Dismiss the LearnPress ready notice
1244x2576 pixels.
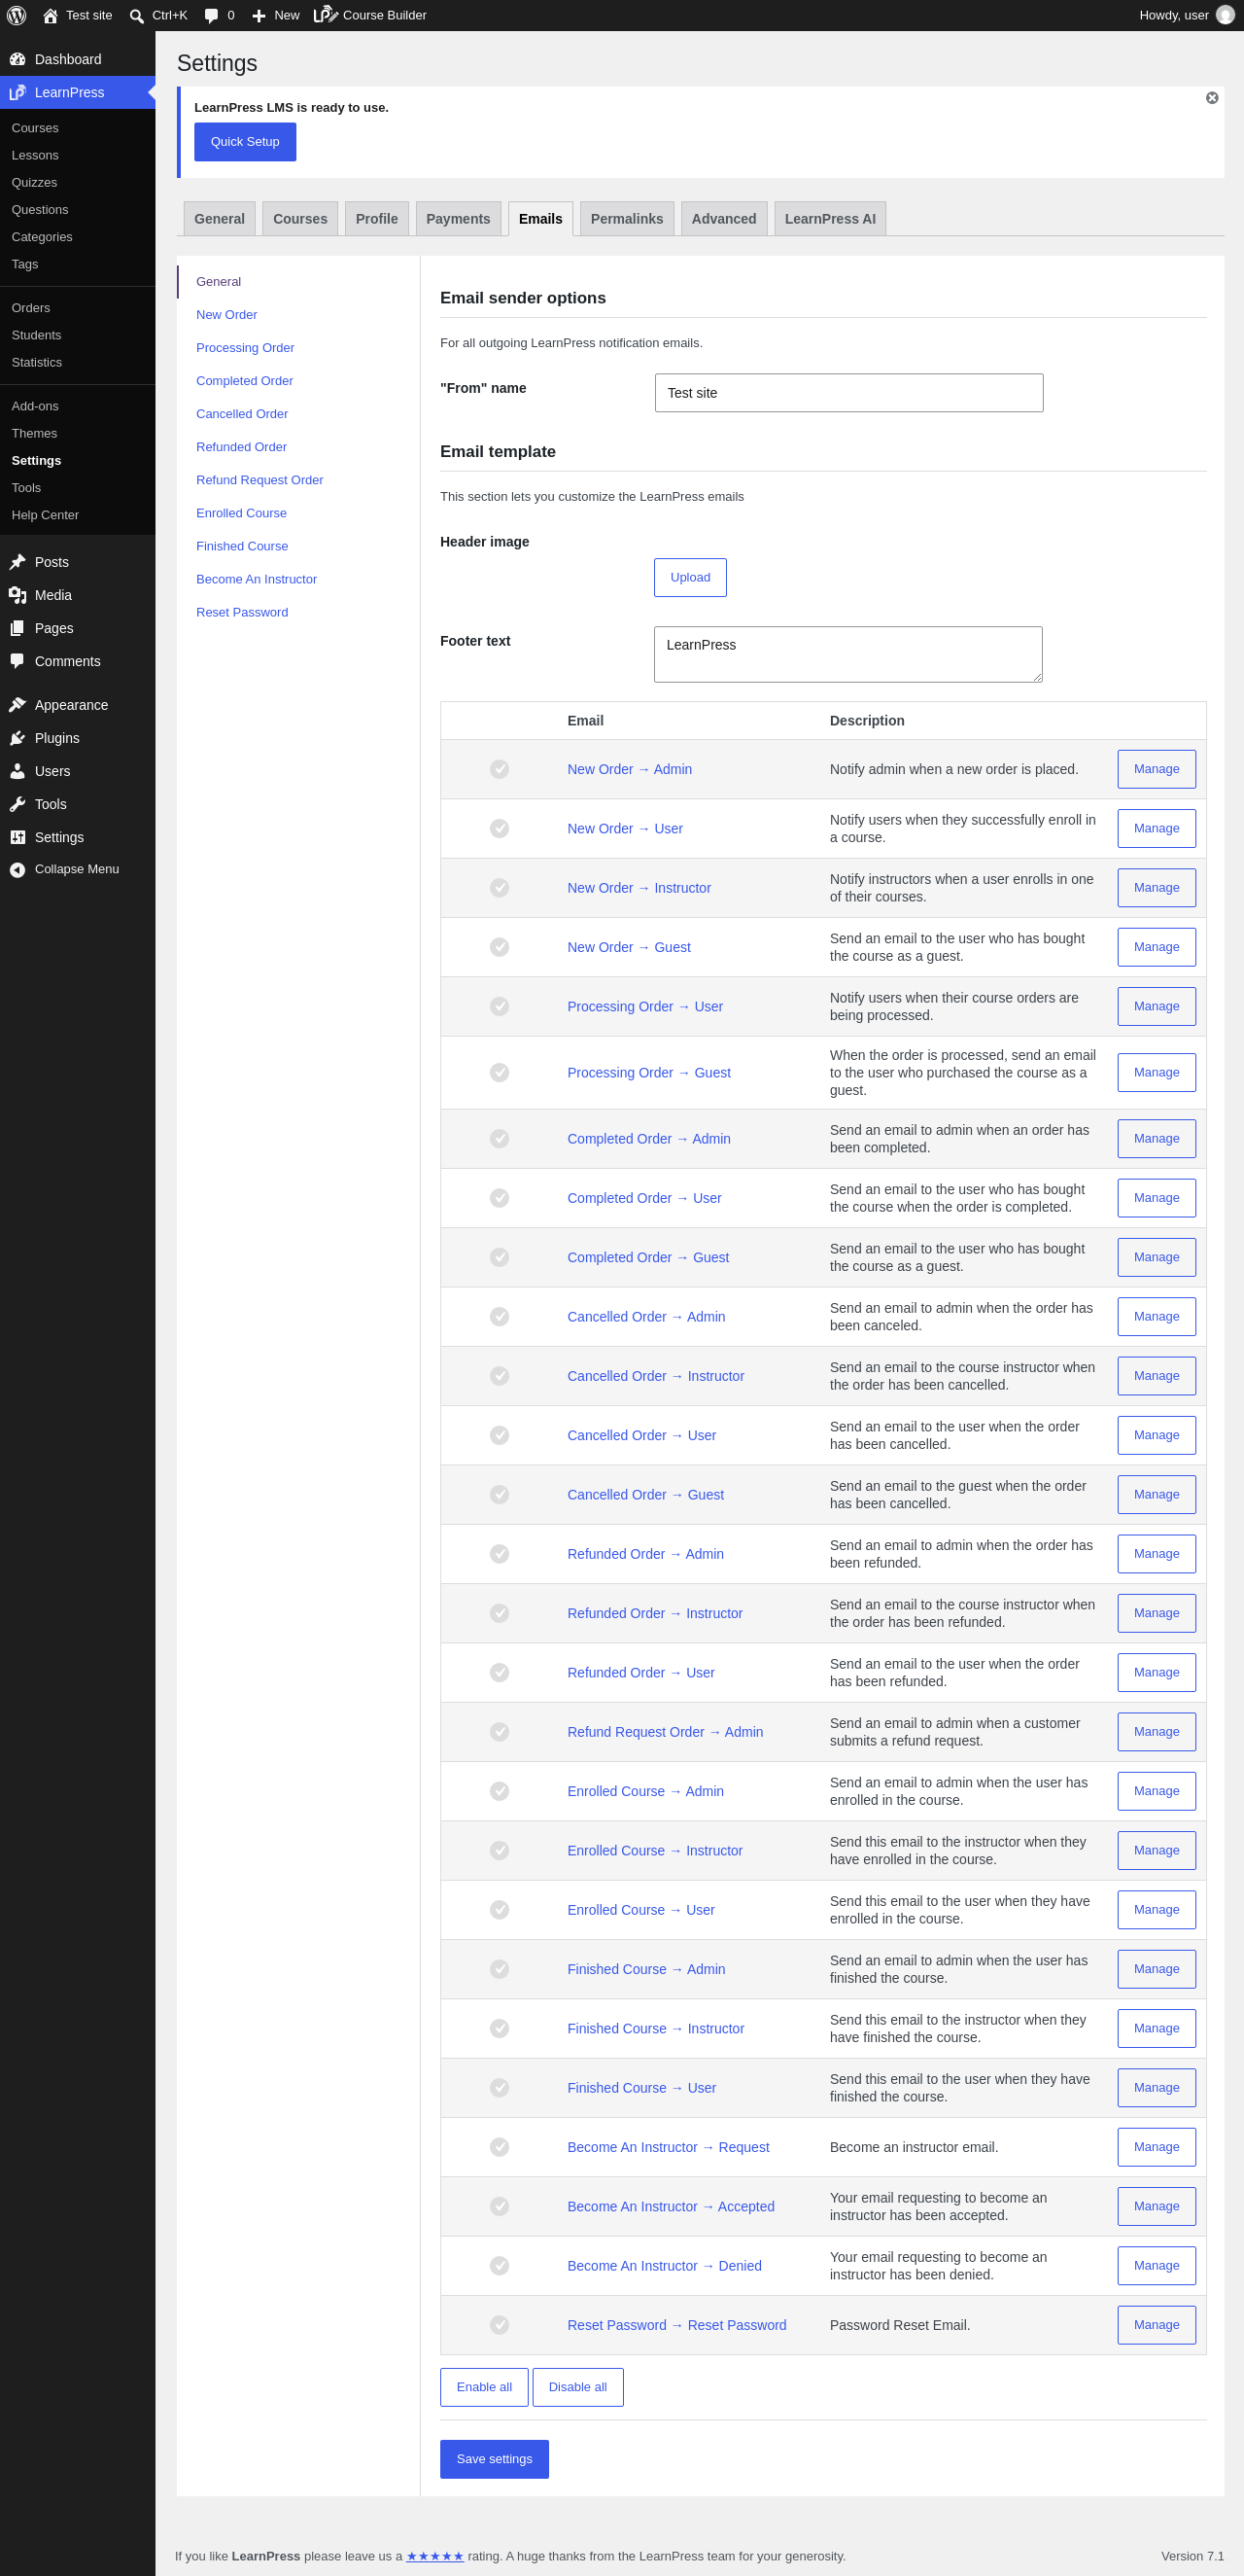pos(1211,98)
